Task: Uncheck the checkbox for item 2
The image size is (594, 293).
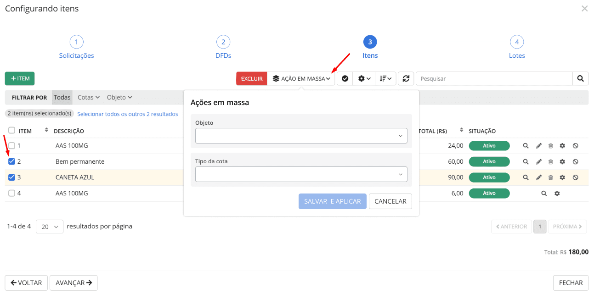Action: coord(12,161)
